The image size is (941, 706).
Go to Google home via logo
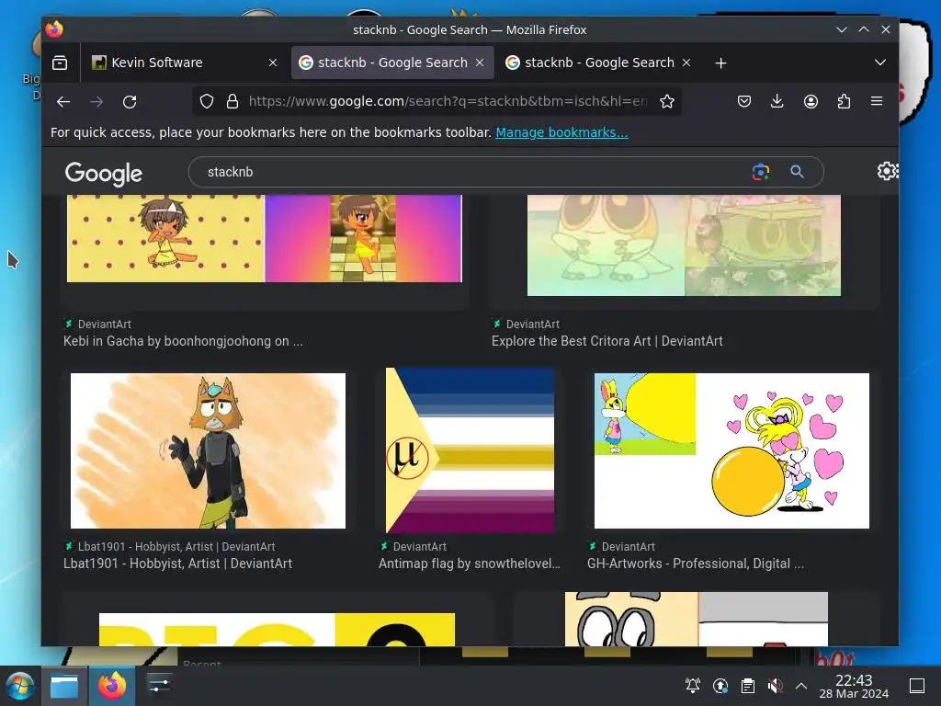104,174
